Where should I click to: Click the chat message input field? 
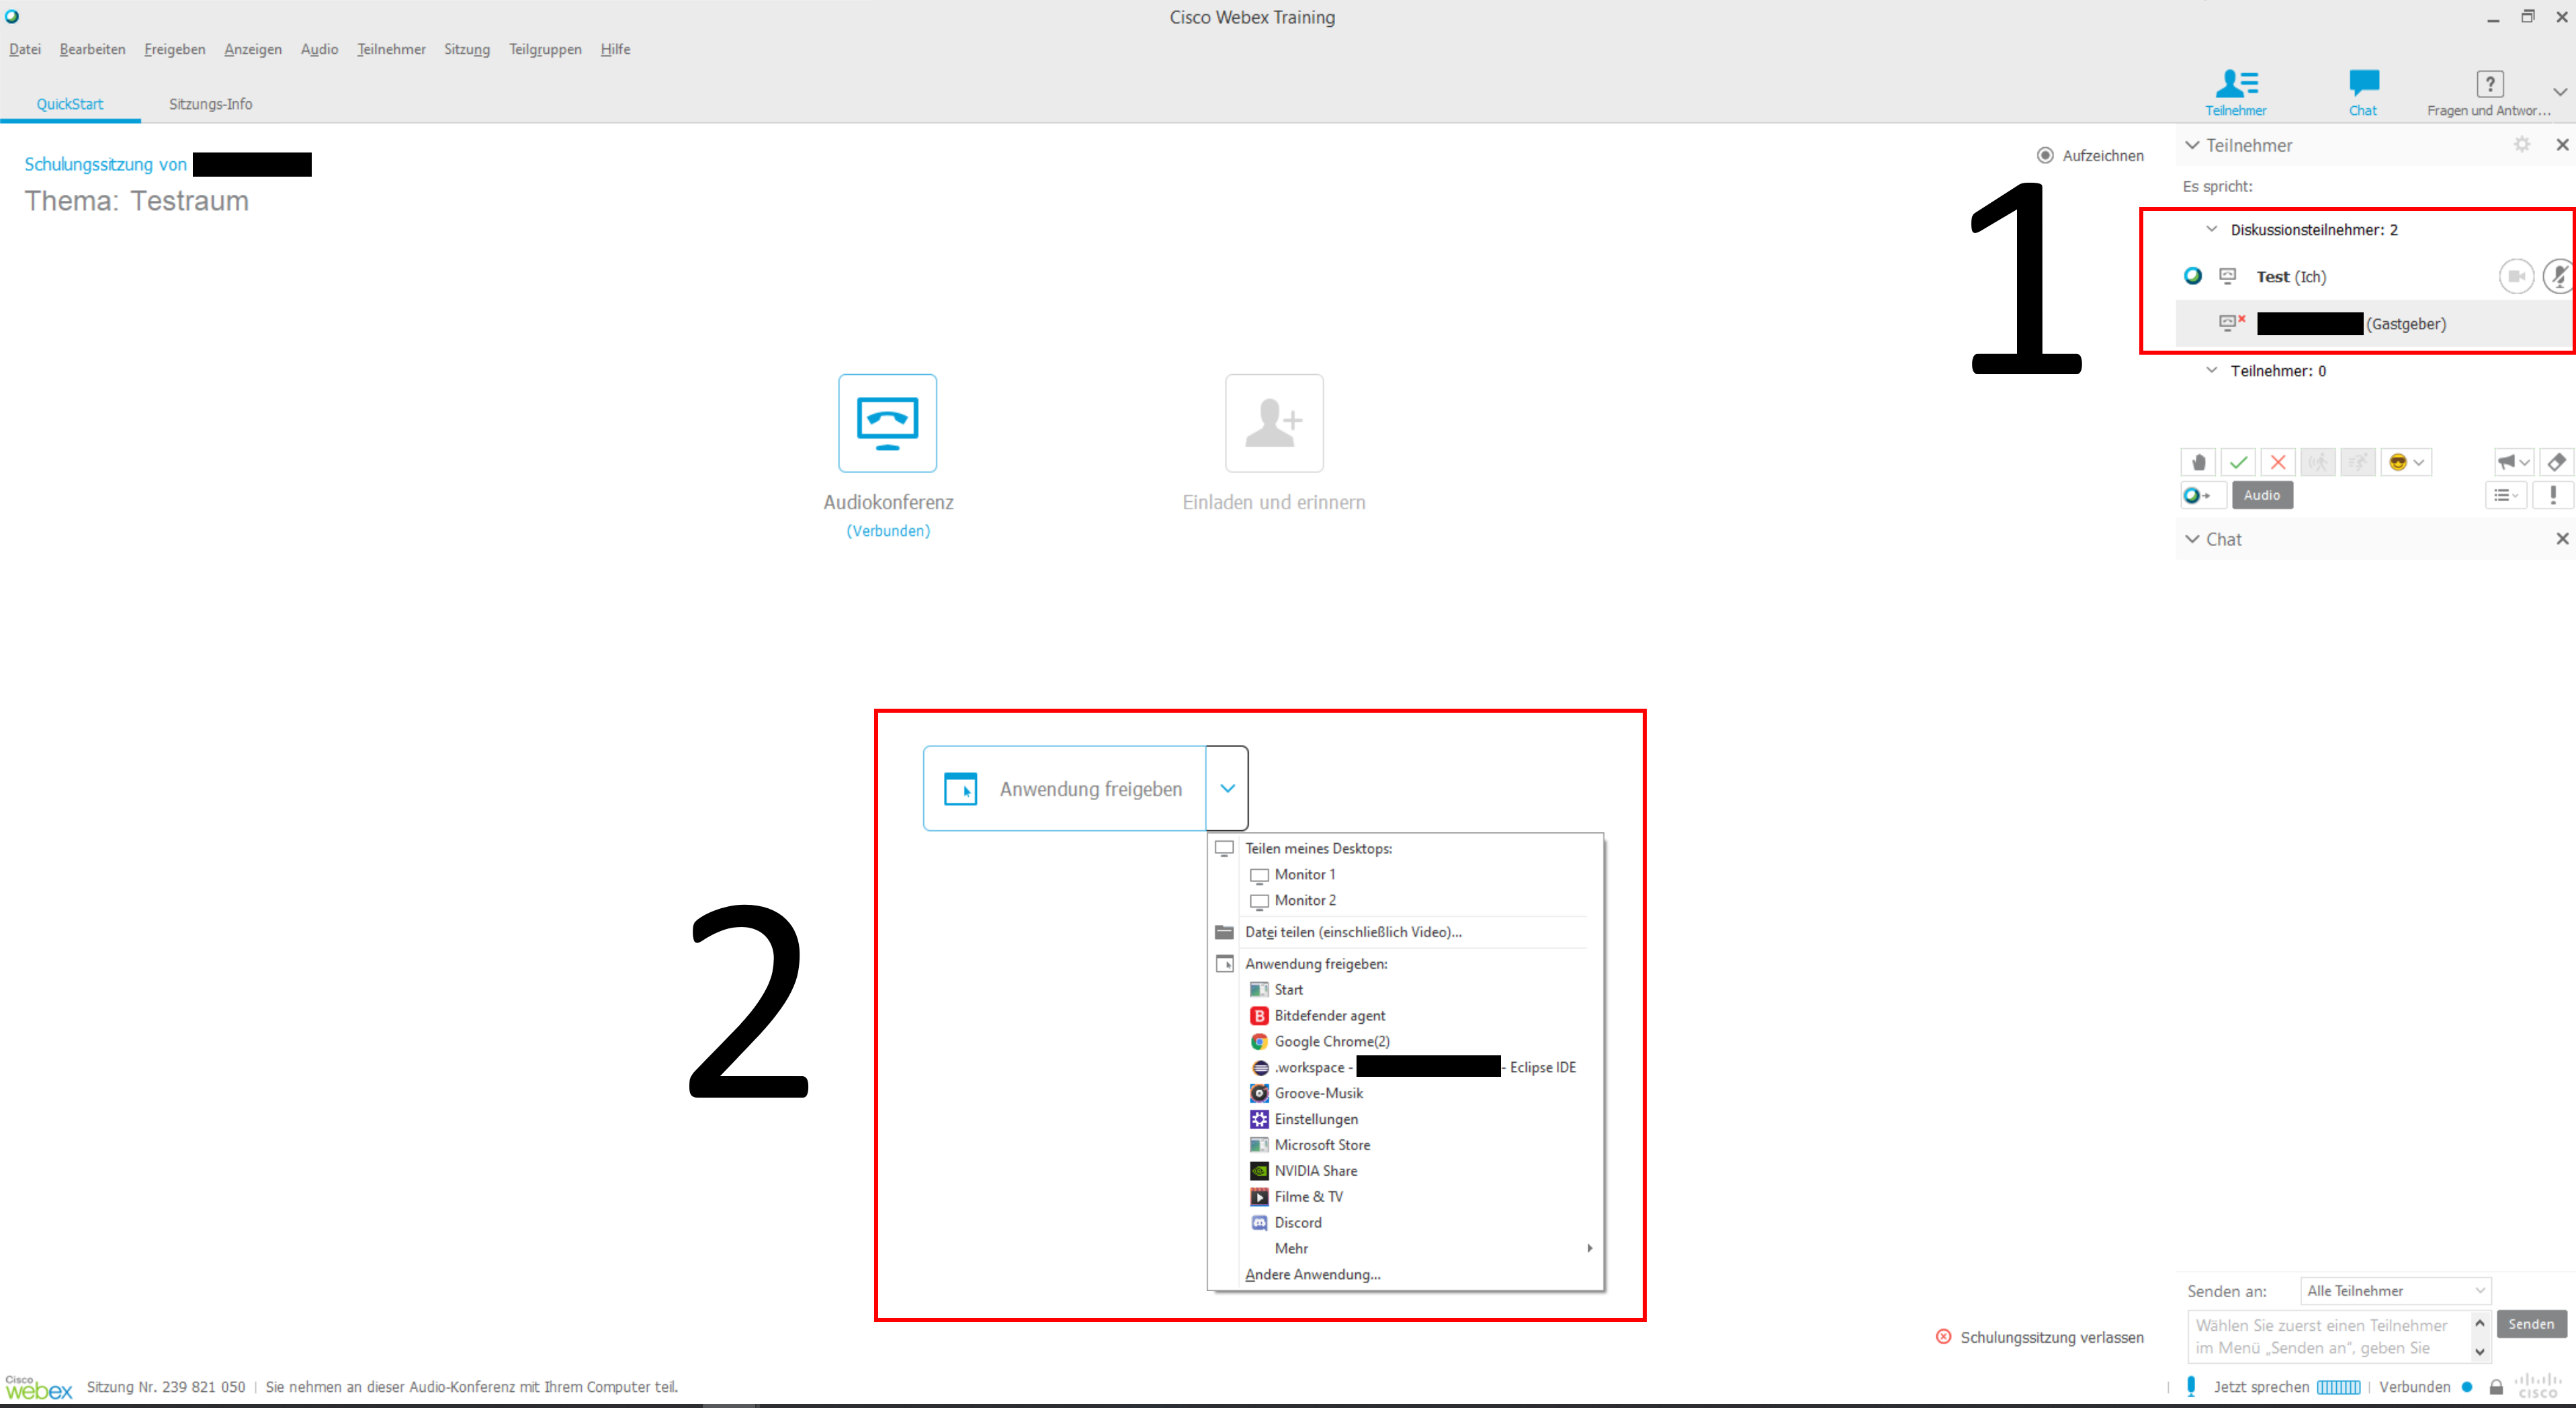2329,1336
